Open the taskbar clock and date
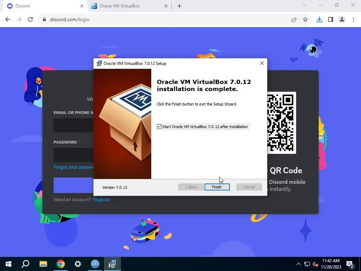 (x=331, y=264)
